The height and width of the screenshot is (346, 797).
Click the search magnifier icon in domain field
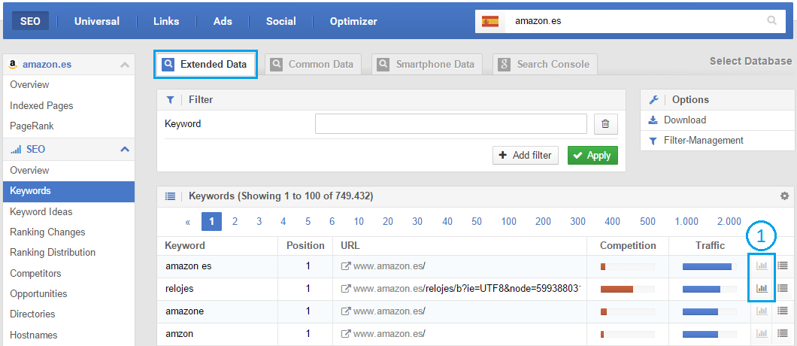tap(771, 21)
